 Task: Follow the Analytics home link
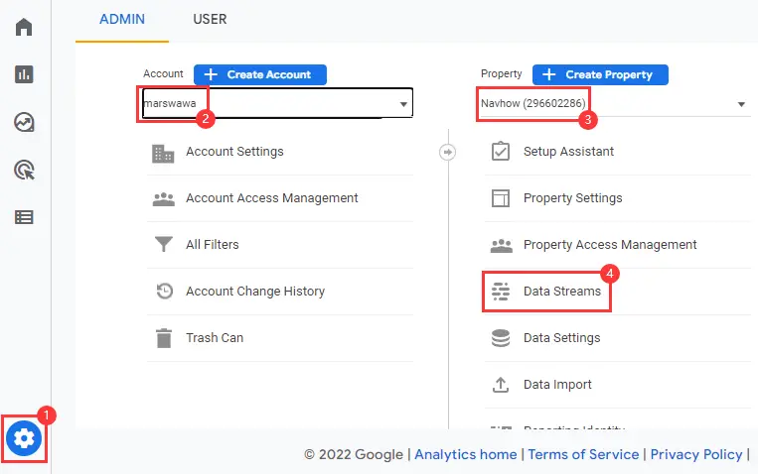point(466,455)
